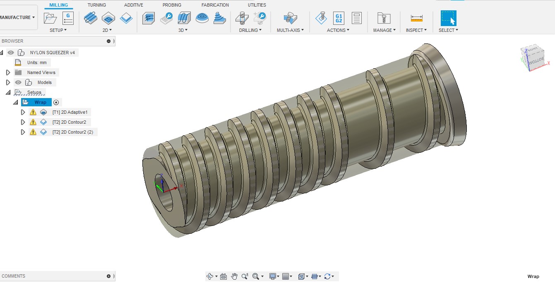
Task: Activate the window Select tool
Action: [x=448, y=18]
